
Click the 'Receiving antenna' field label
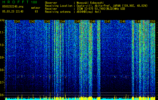tap(58, 12)
